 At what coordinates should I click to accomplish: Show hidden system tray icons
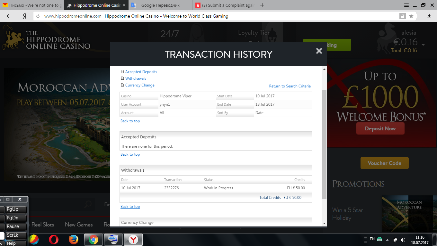click(x=387, y=240)
